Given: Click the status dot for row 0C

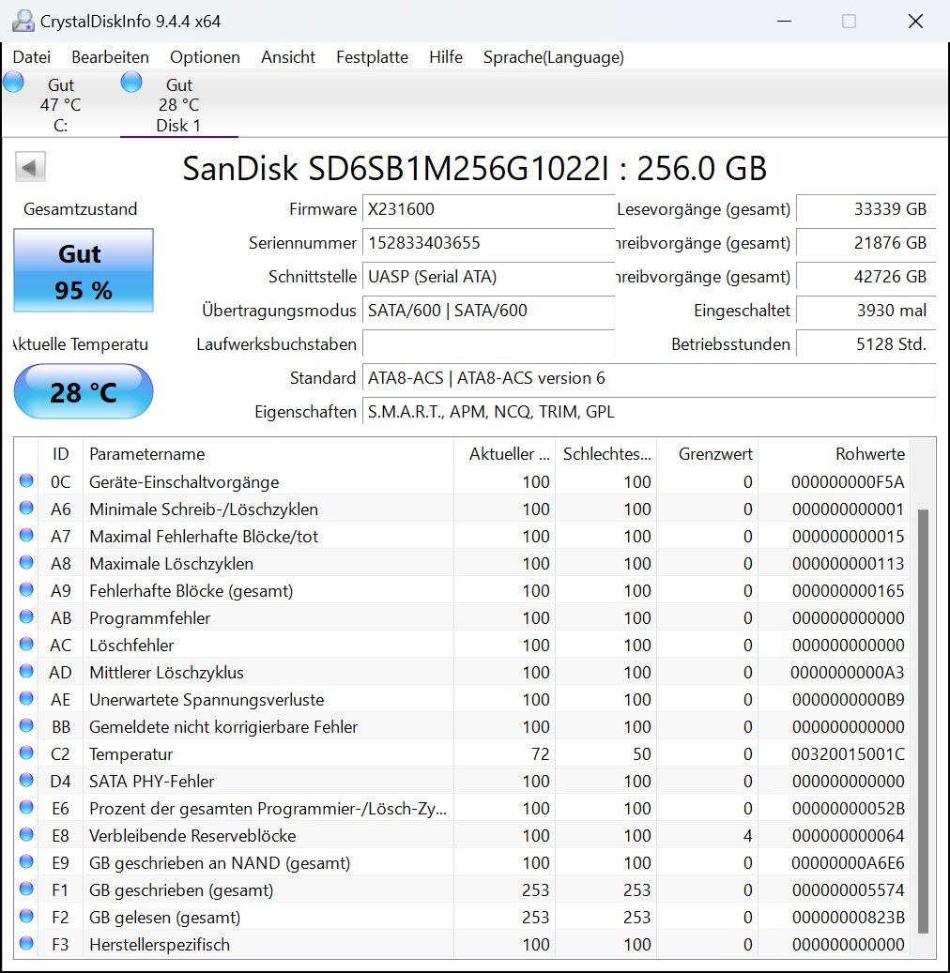Looking at the screenshot, I should (x=26, y=481).
